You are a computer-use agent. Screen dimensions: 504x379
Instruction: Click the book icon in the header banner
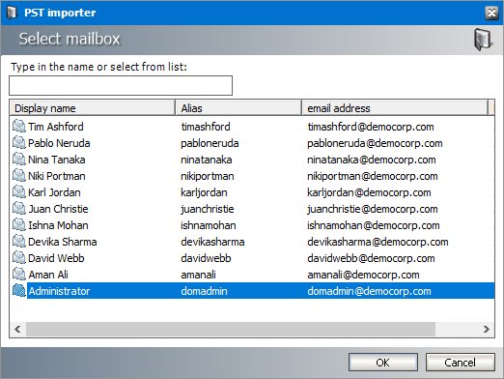pyautogui.click(x=484, y=40)
